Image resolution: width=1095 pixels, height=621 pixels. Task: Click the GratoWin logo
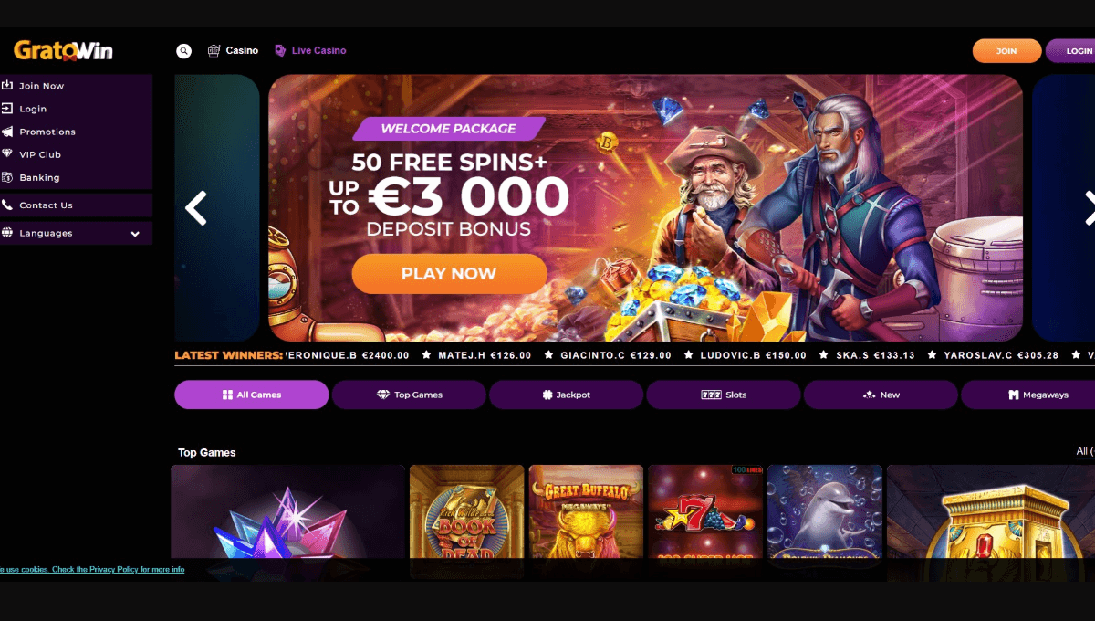pyautogui.click(x=63, y=51)
